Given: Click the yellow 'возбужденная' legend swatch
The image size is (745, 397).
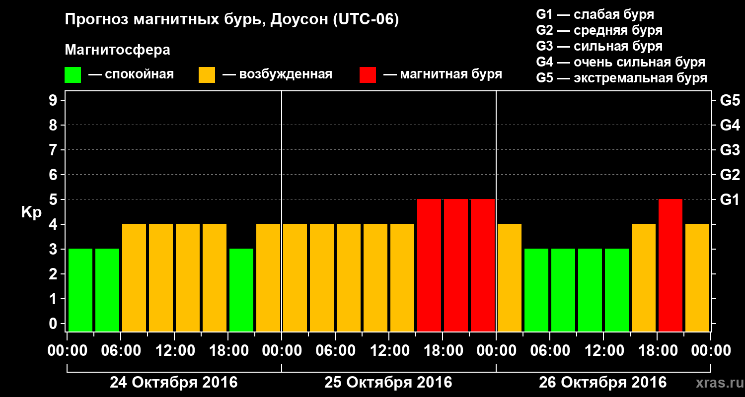Looking at the screenshot, I should coord(207,75).
